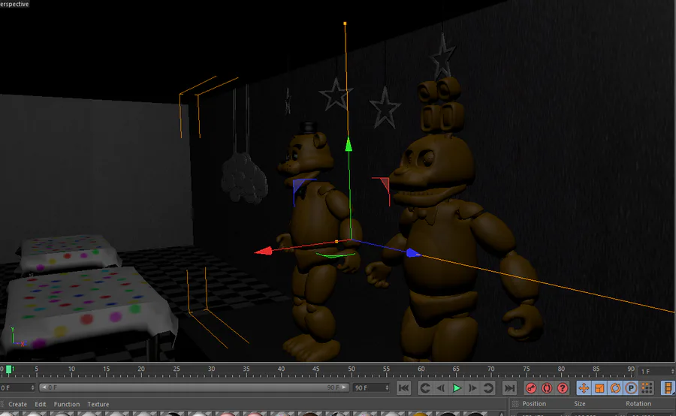Go to next keyframe
Viewport: 676px width, 416px height.
pos(488,388)
